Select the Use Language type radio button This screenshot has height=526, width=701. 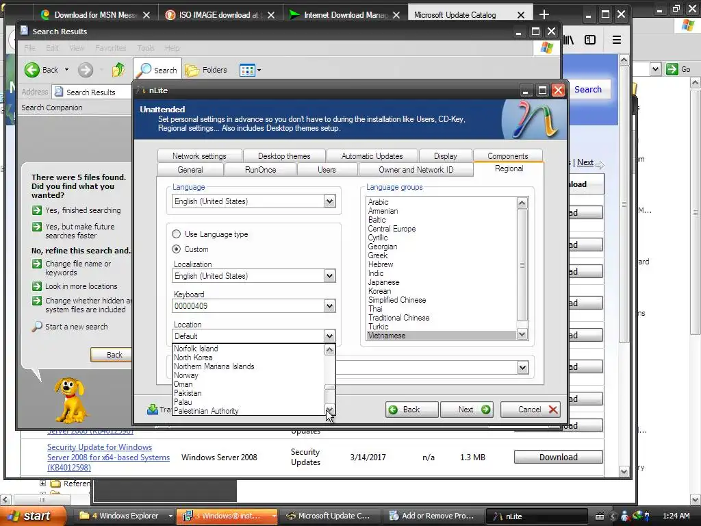177,234
